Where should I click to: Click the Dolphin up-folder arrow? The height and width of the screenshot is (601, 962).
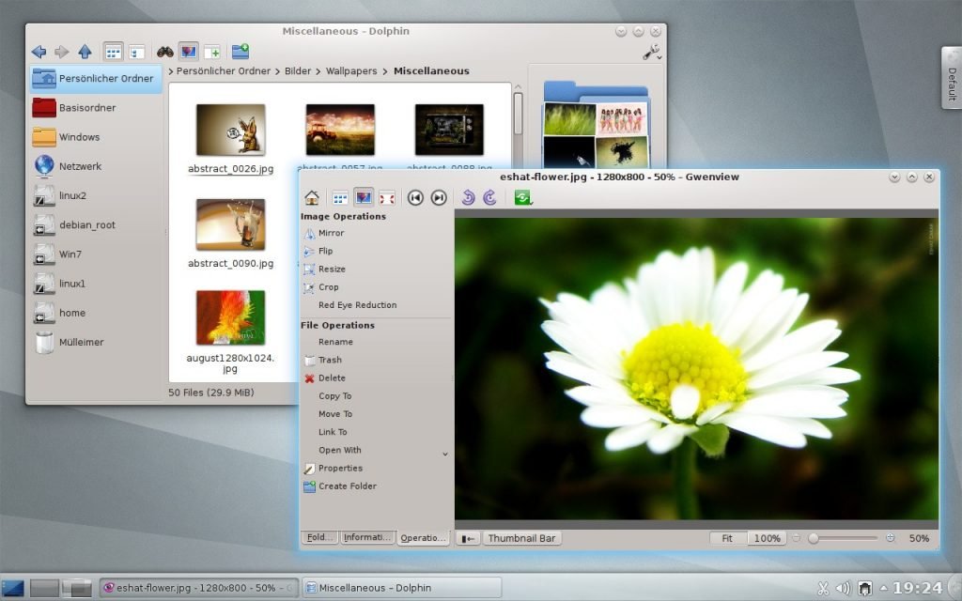point(85,52)
